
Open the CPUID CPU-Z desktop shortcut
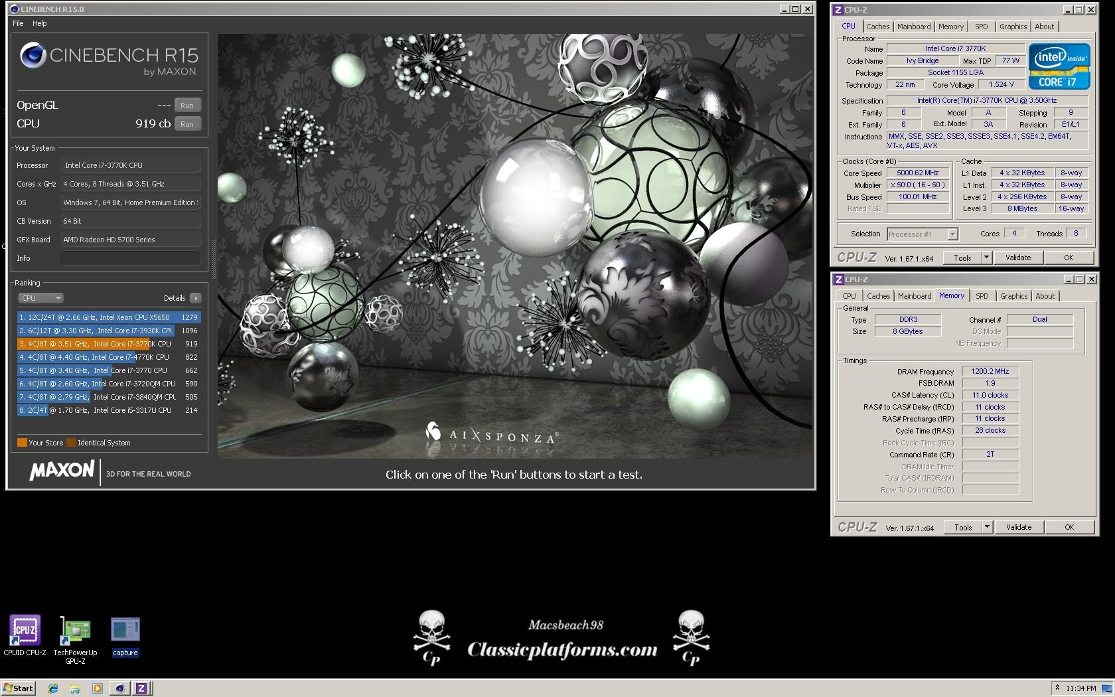tap(25, 635)
